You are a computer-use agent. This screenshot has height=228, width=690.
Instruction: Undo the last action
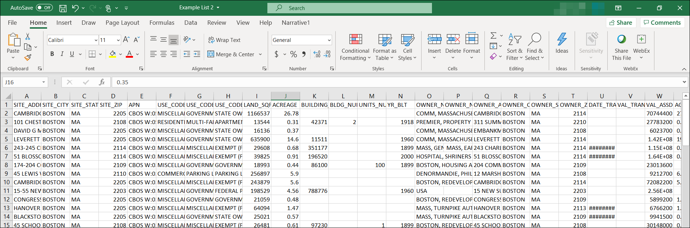pos(75,8)
